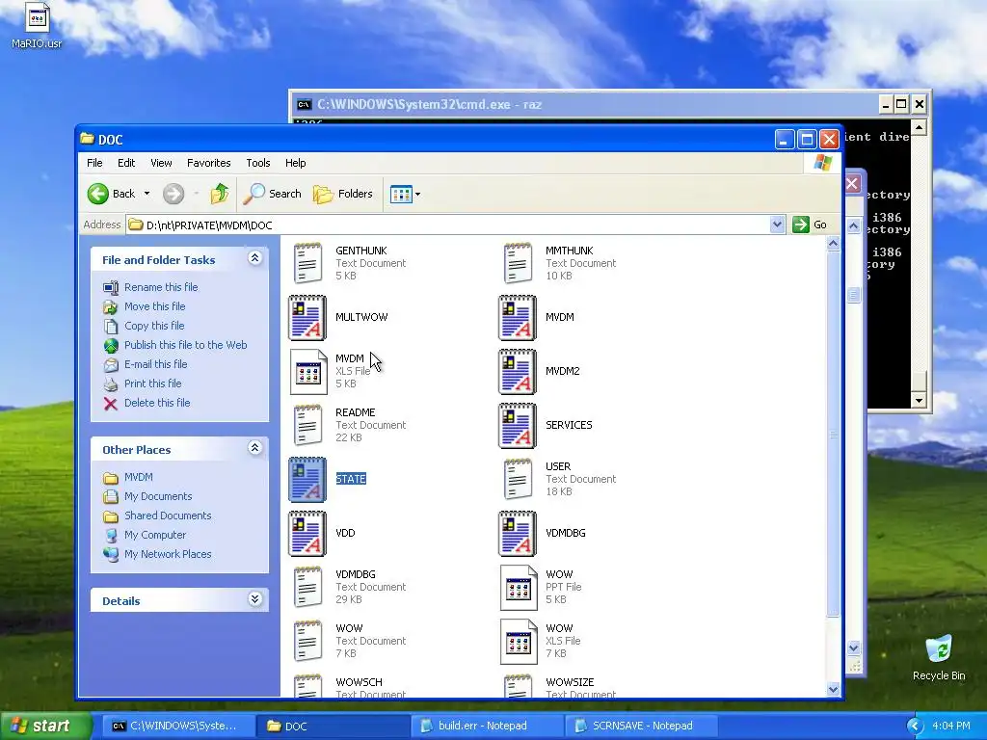Switch to build.err Notepad taskbar button
The height and width of the screenshot is (740, 987).
click(488, 726)
